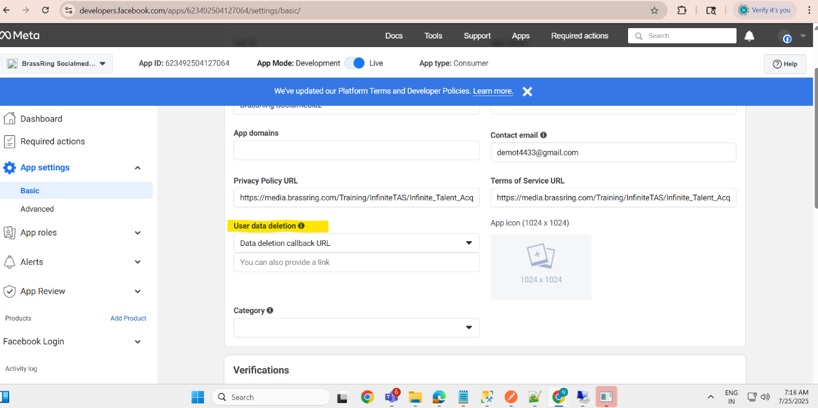Click the Contact email input field
This screenshot has width=818, height=408.
click(613, 152)
